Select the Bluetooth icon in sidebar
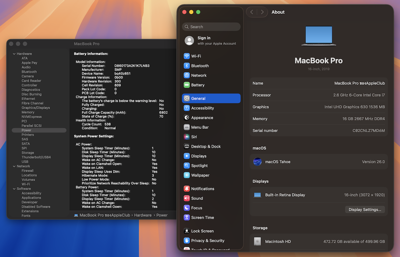Viewport: 400px width, 257px height. (x=187, y=66)
